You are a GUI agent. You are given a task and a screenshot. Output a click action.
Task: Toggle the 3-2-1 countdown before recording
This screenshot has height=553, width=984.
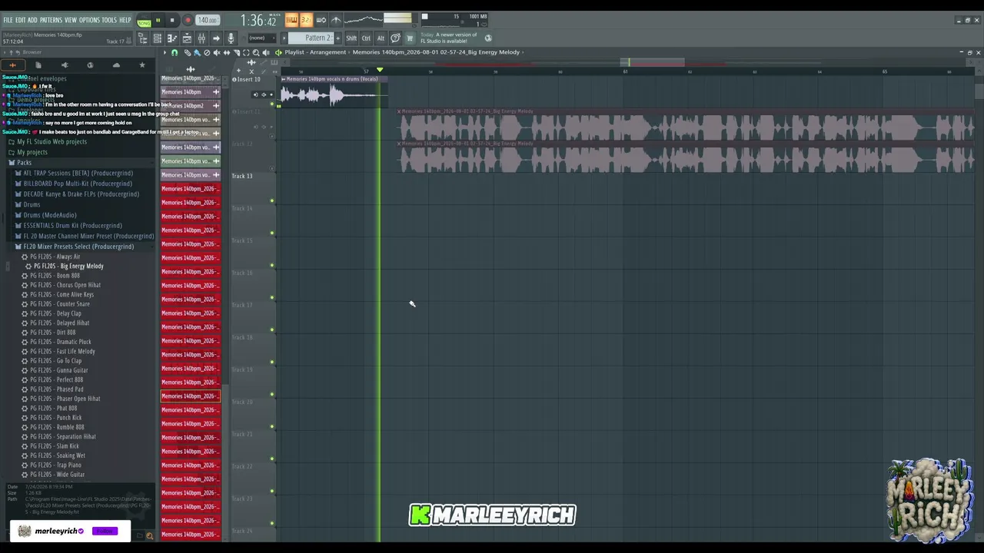pyautogui.click(x=306, y=20)
